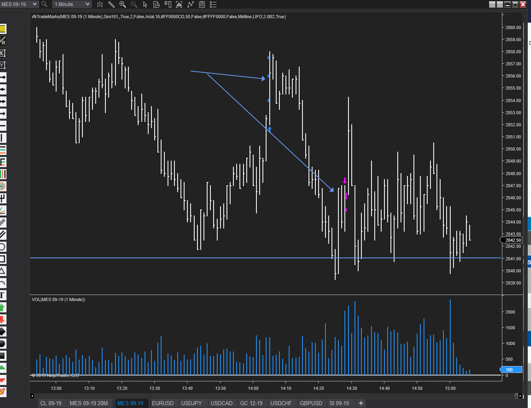531x408 pixels.
Task: Switch to the EURUSD tab
Action: [163, 403]
